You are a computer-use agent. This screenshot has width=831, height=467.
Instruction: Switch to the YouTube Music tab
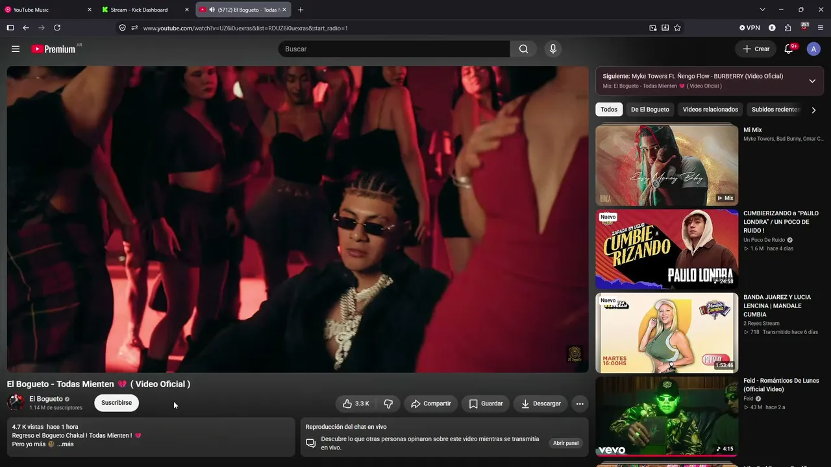click(48, 10)
